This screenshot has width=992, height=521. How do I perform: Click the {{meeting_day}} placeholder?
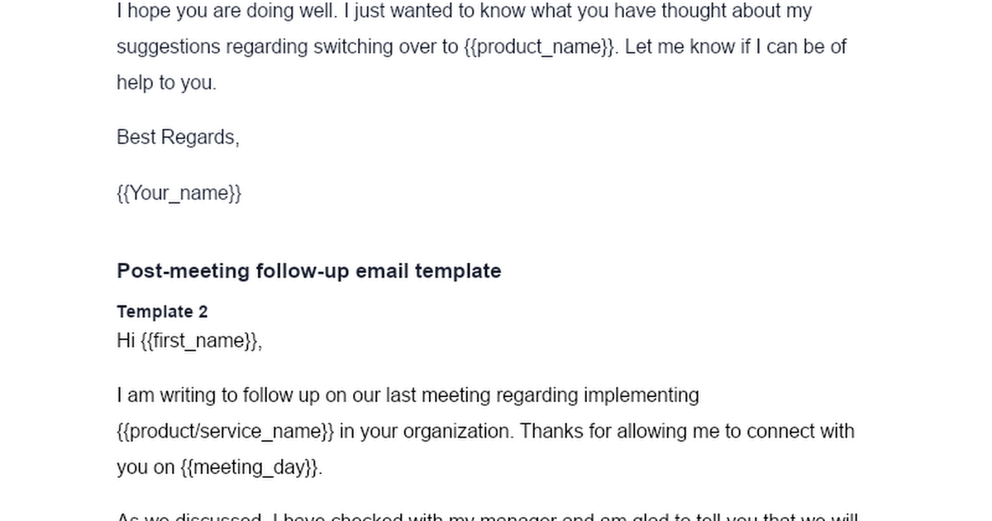coord(250,468)
